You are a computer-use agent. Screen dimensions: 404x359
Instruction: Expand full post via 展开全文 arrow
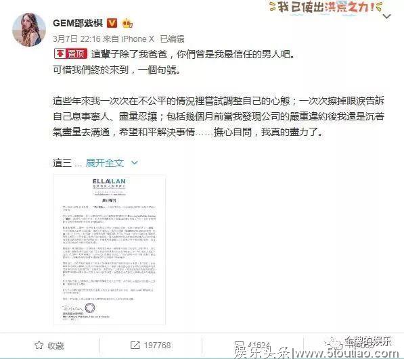135,163
